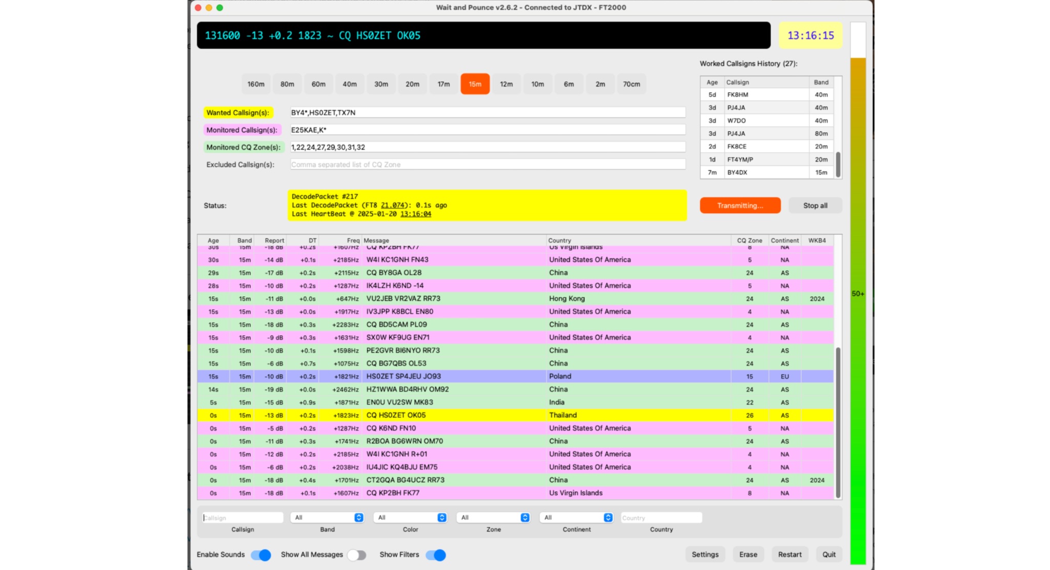
Task: Select the HS0ZET SP4JEU JO93 Poland row
Action: 515,376
